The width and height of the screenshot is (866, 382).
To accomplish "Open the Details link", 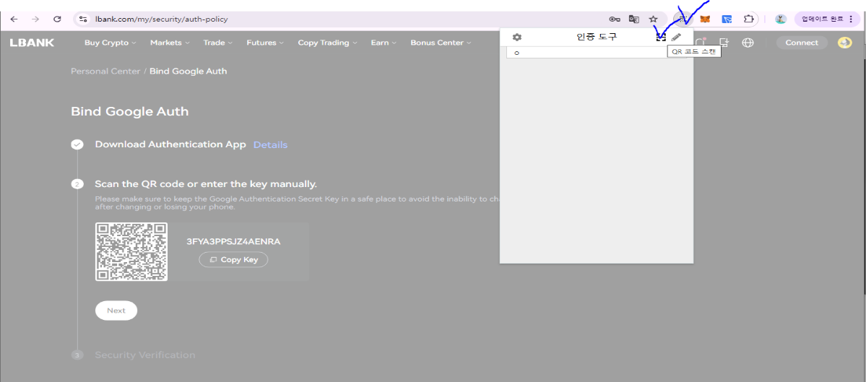I will coord(270,144).
